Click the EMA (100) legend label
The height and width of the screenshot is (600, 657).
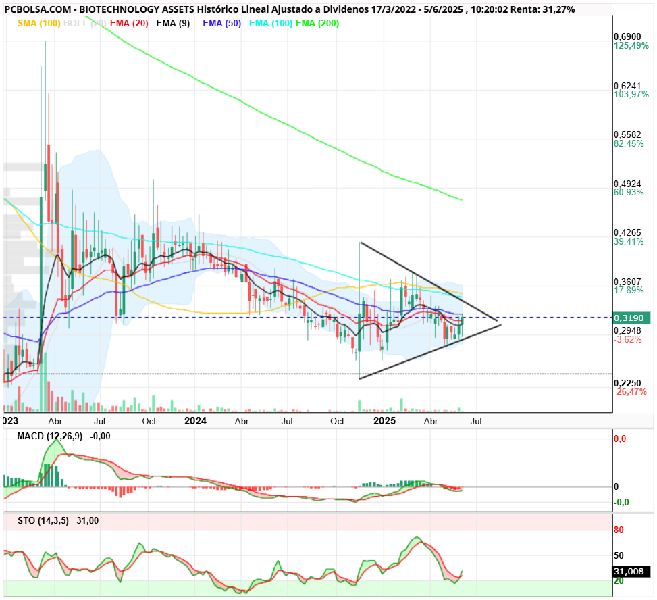coord(271,24)
